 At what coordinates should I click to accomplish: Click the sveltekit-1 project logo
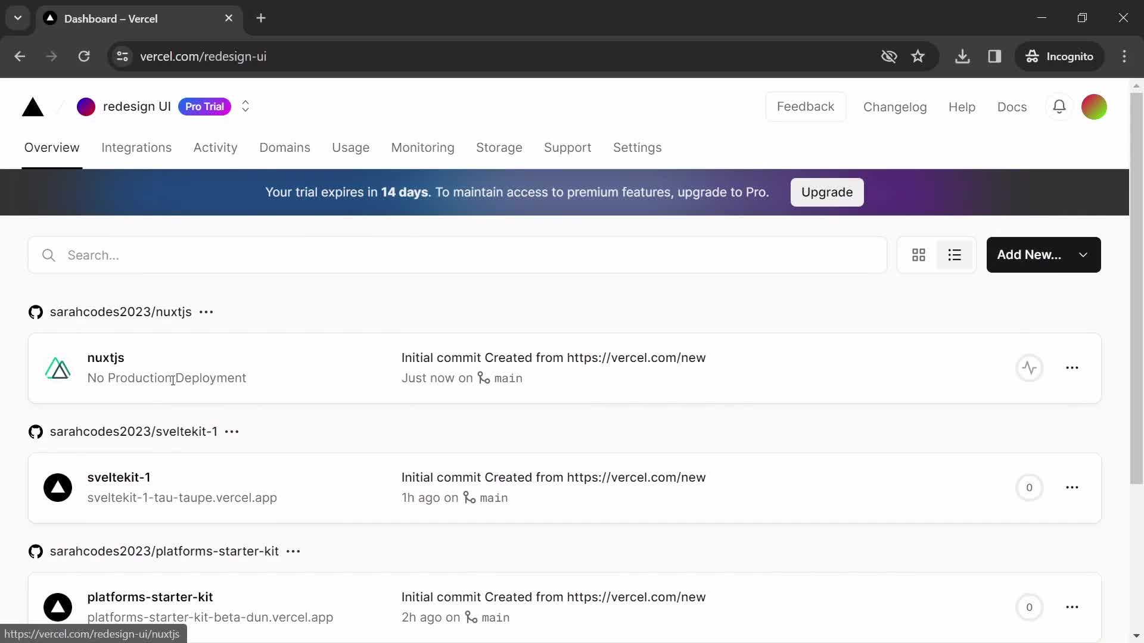coord(58,488)
